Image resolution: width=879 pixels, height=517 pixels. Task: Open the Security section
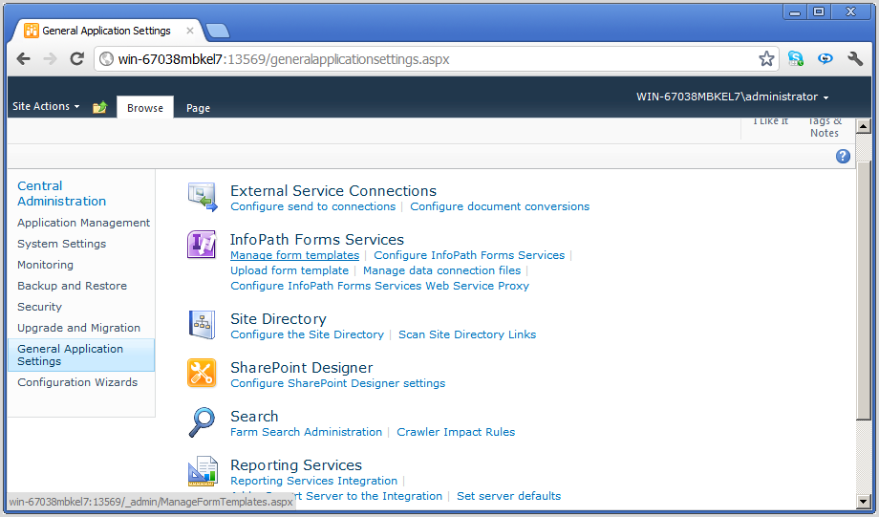pos(40,307)
